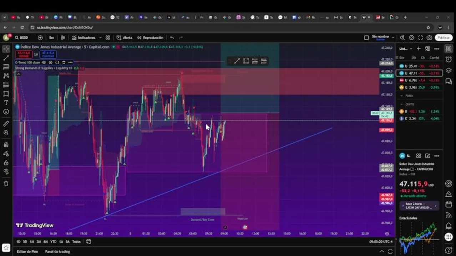The image size is (456, 256).
Task: Open favorites star toolbar button
Action: pyautogui.click(x=6, y=247)
